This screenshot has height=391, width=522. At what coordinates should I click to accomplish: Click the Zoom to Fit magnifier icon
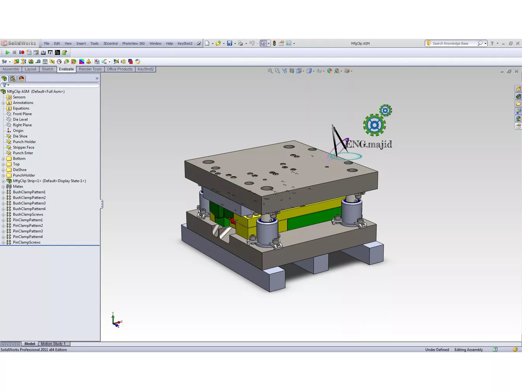point(270,71)
